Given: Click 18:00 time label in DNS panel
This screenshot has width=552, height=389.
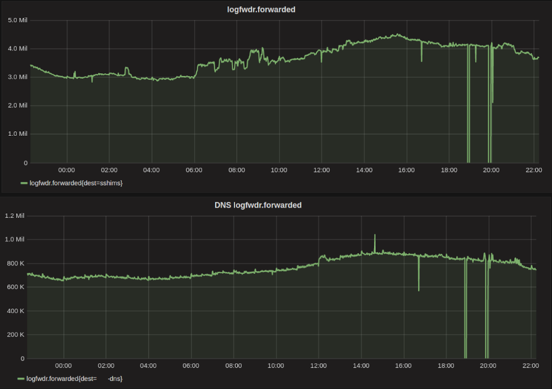Looking at the screenshot, I should coord(446,366).
